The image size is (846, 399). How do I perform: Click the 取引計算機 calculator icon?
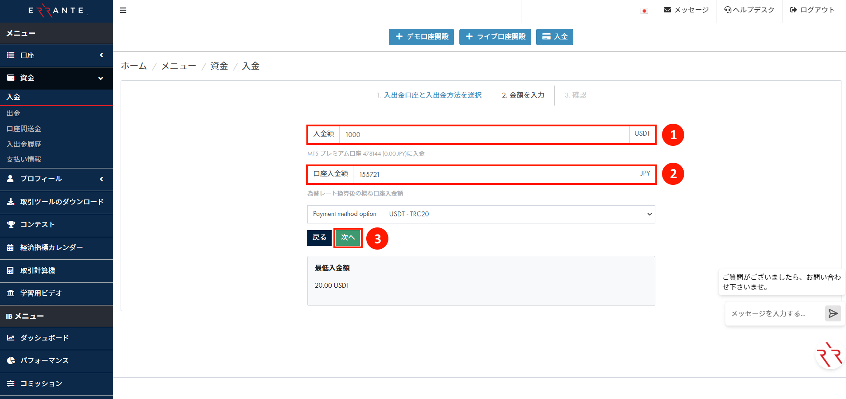tap(11, 270)
